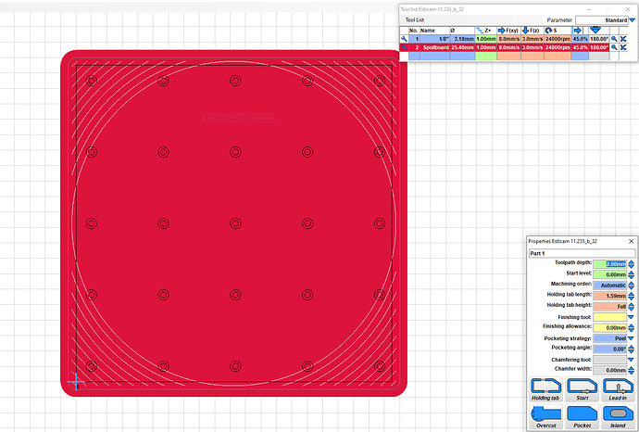Click the Holding tab length 1.59mm field
Image resolution: width=639 pixels, height=432 pixels.
pyautogui.click(x=609, y=296)
